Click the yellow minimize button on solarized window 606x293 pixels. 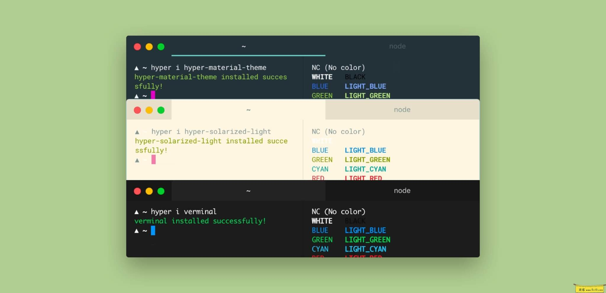point(149,110)
